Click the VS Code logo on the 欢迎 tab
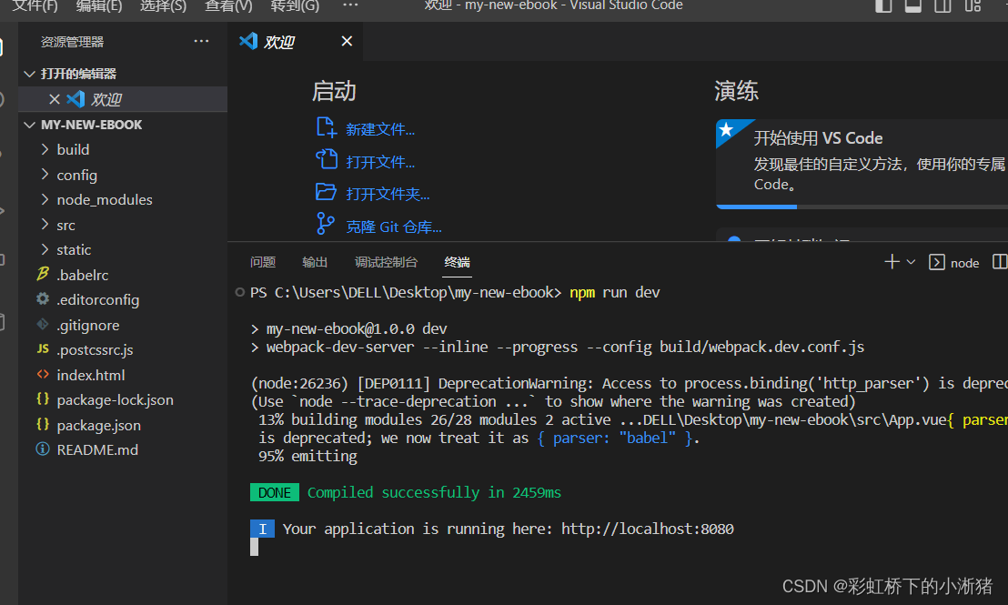 click(x=248, y=41)
